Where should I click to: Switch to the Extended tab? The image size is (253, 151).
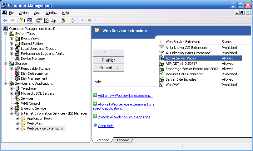tap(102, 140)
